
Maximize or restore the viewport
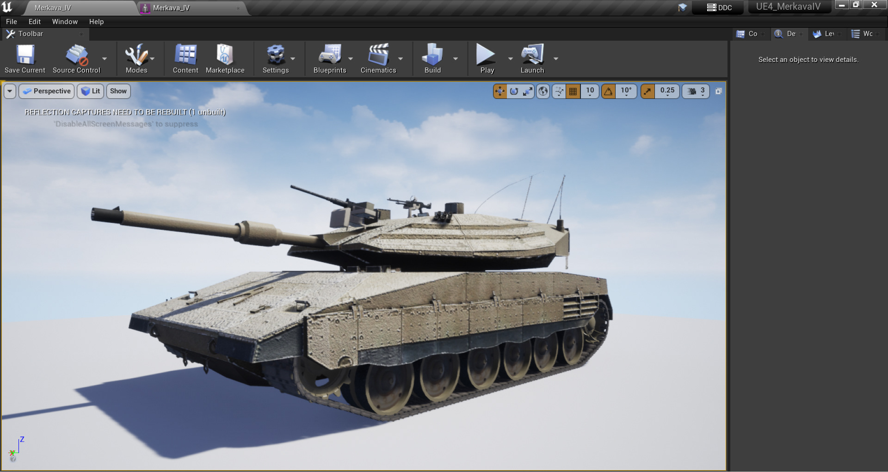coord(719,92)
